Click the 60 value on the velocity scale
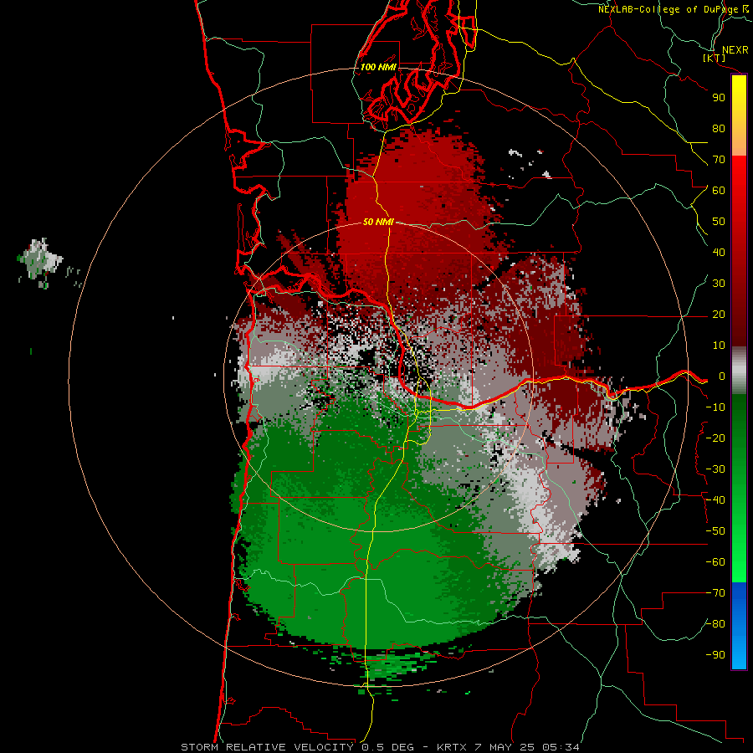Image resolution: width=753 pixels, height=753 pixels. coord(719,191)
